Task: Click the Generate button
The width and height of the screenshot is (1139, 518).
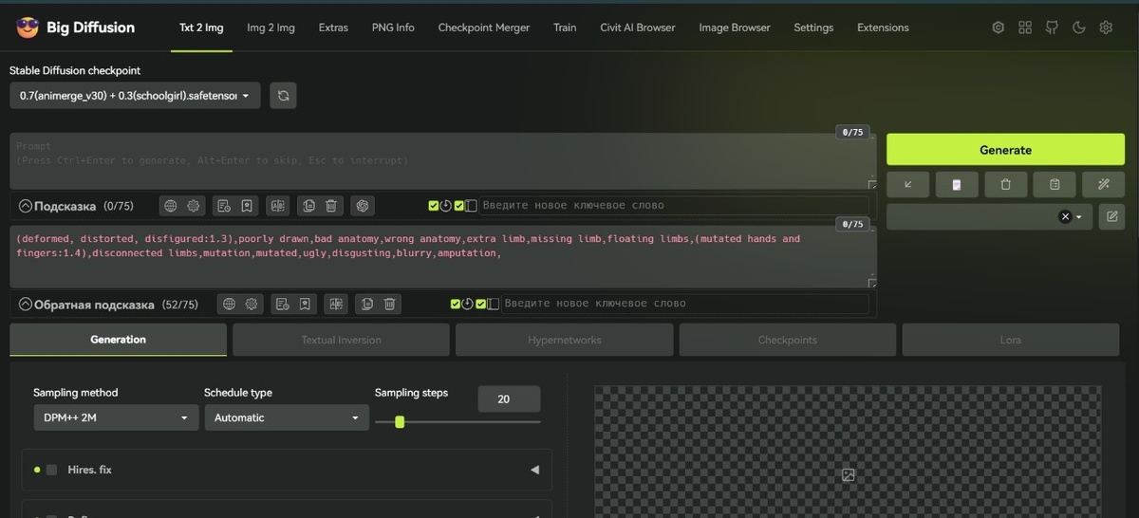Action: pos(1005,150)
